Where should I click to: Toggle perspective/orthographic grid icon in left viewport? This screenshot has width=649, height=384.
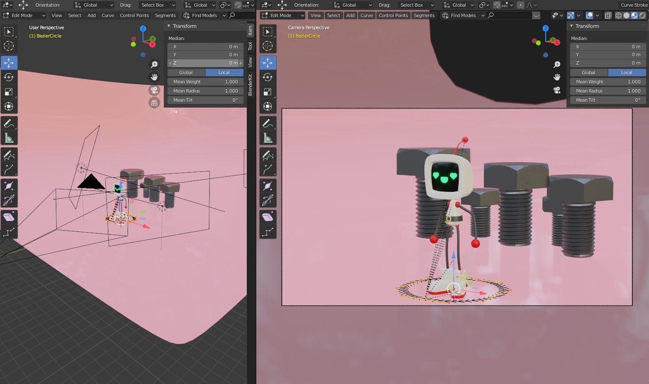coord(154,103)
